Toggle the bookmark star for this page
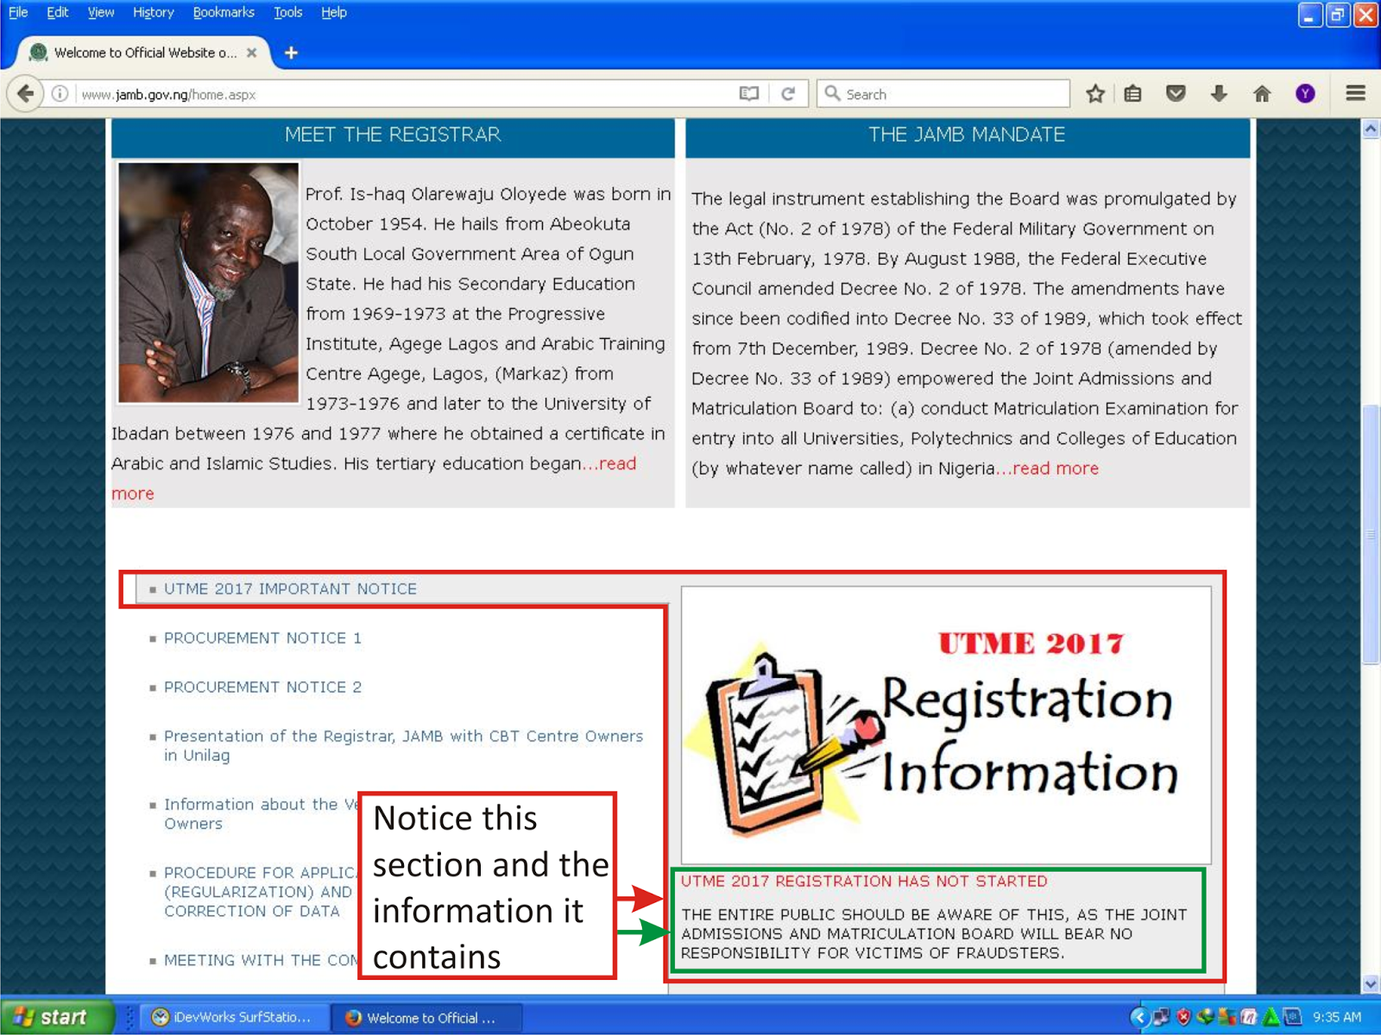 pyautogui.click(x=1094, y=94)
